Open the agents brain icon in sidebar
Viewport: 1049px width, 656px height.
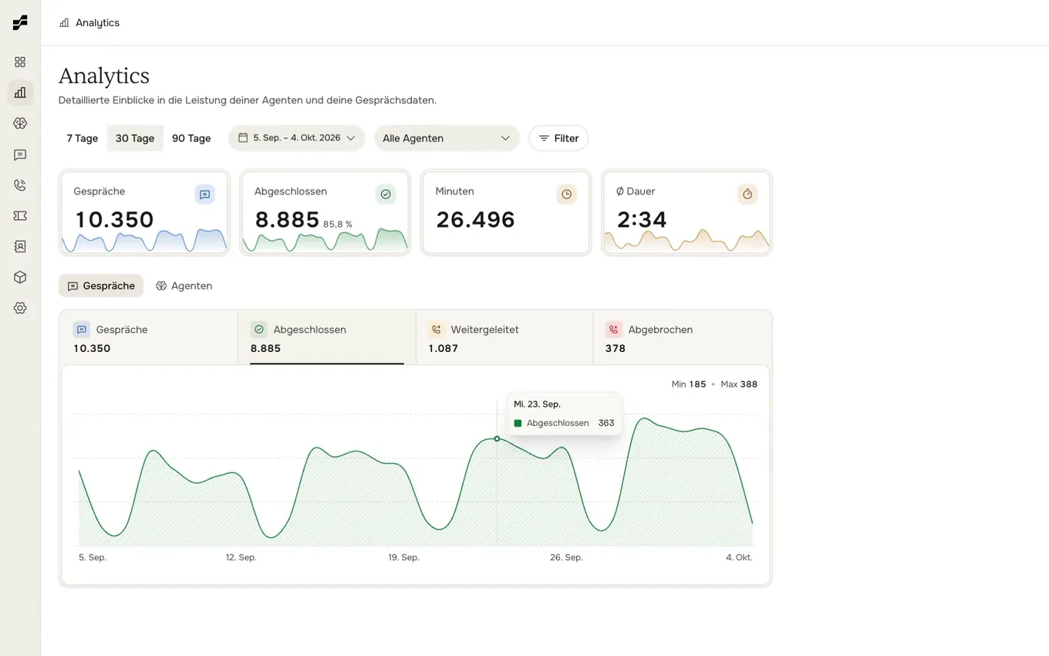tap(20, 123)
